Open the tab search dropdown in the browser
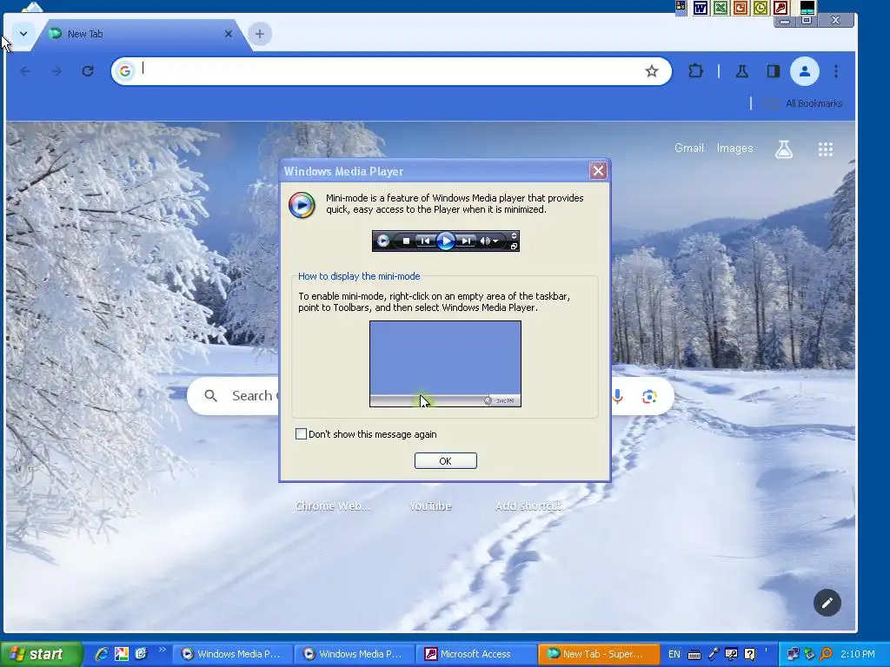 coord(23,34)
